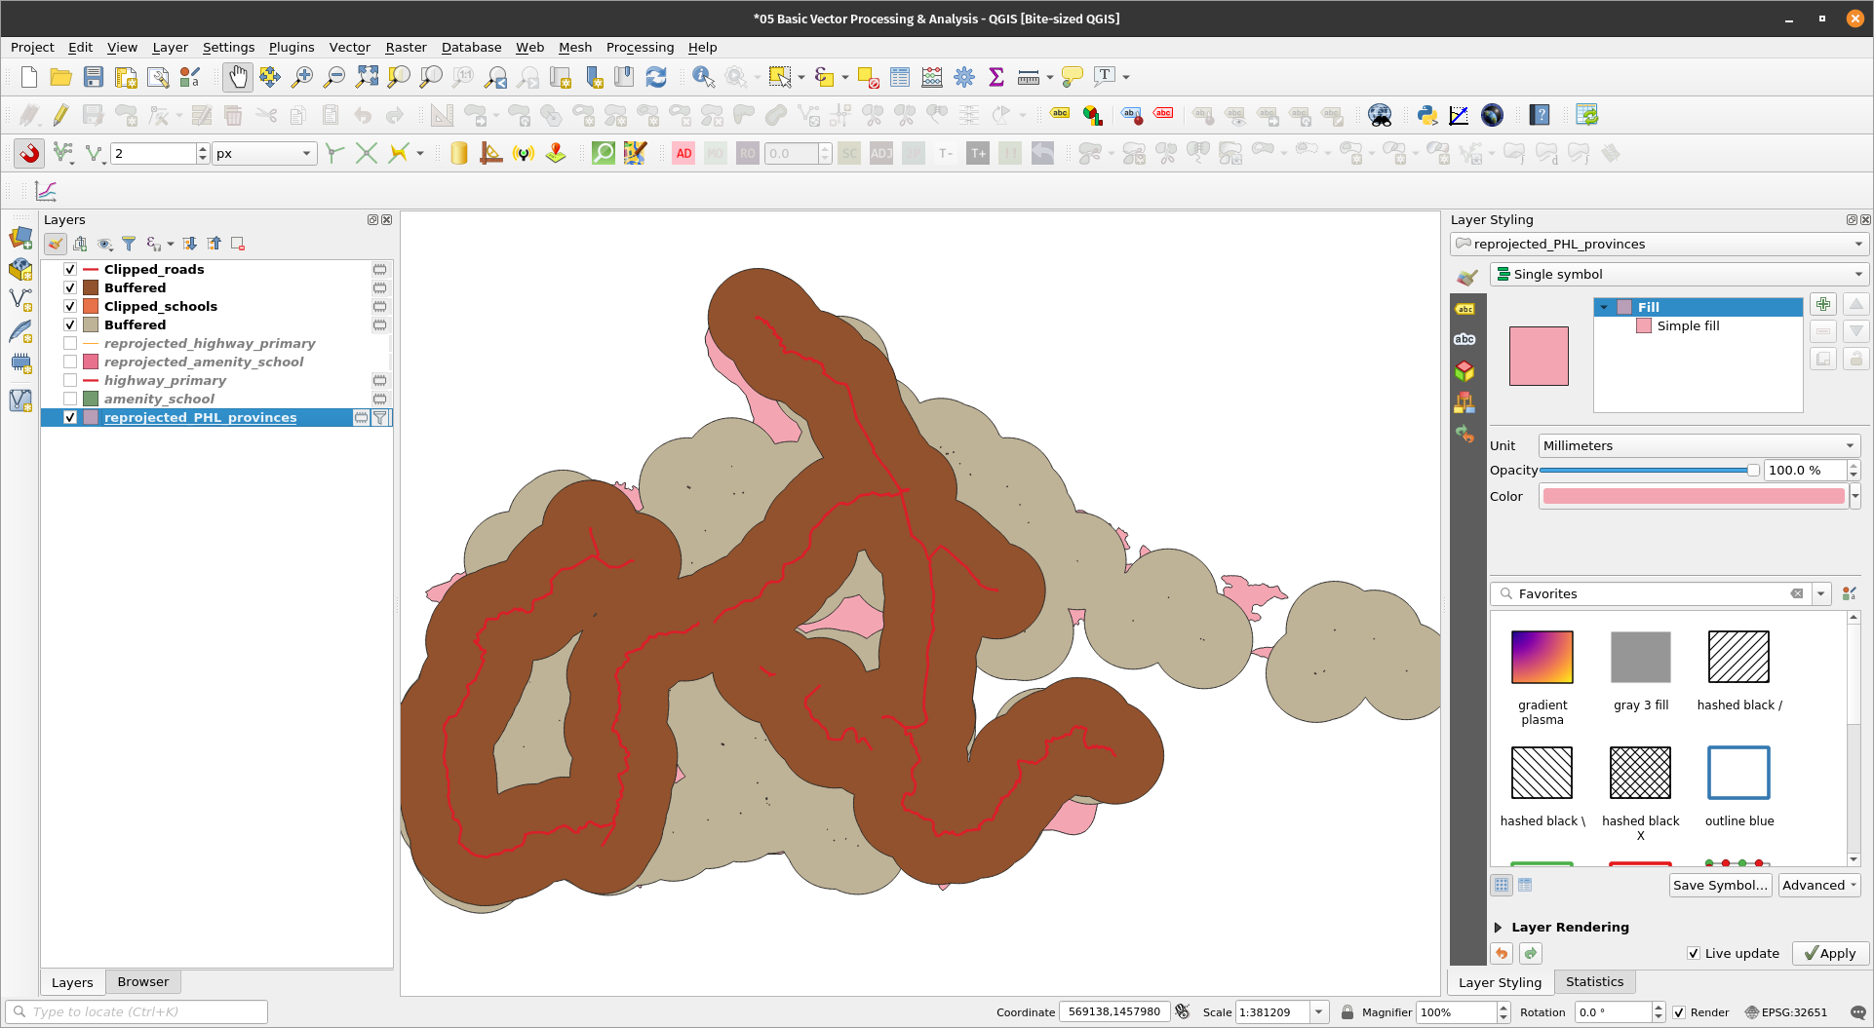
Task: Switch to the Browser tab
Action: pyautogui.click(x=142, y=981)
